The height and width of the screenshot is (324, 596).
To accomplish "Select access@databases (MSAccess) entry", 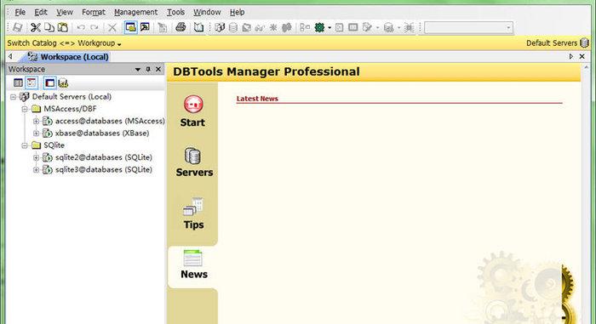I will 110,121.
